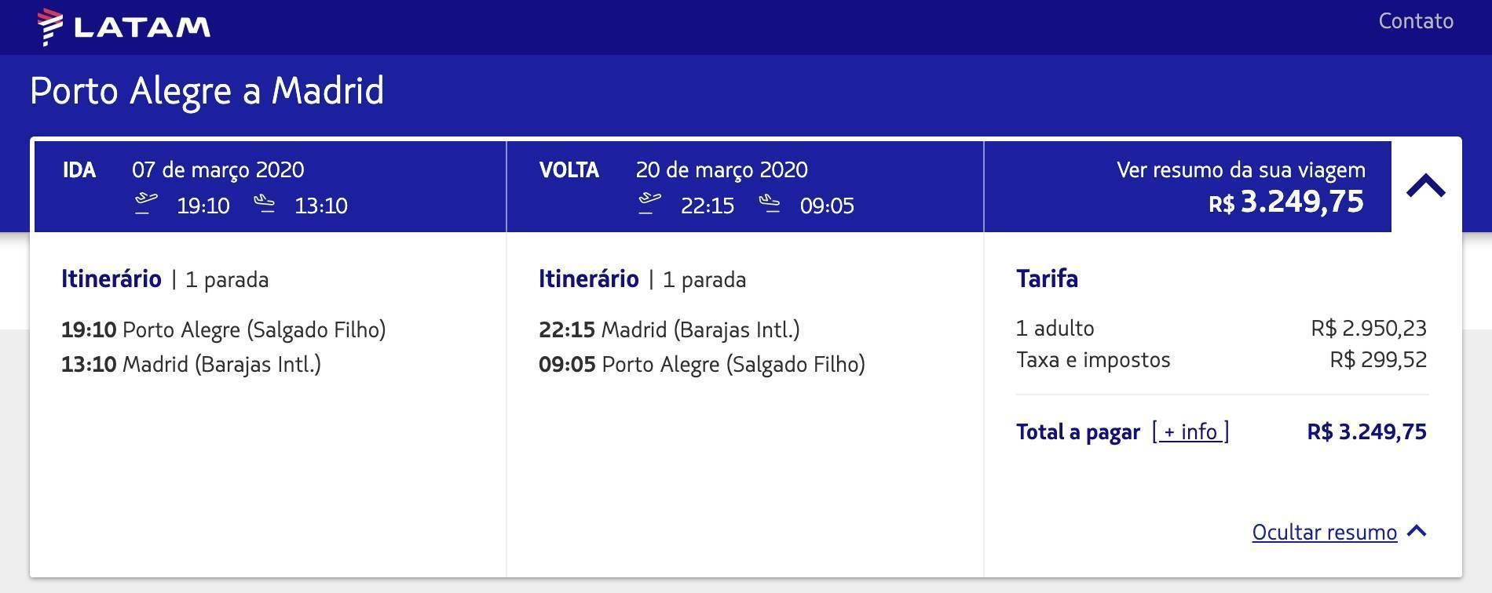
Task: Click the VOLTA arrival plane icon
Action: [x=770, y=204]
